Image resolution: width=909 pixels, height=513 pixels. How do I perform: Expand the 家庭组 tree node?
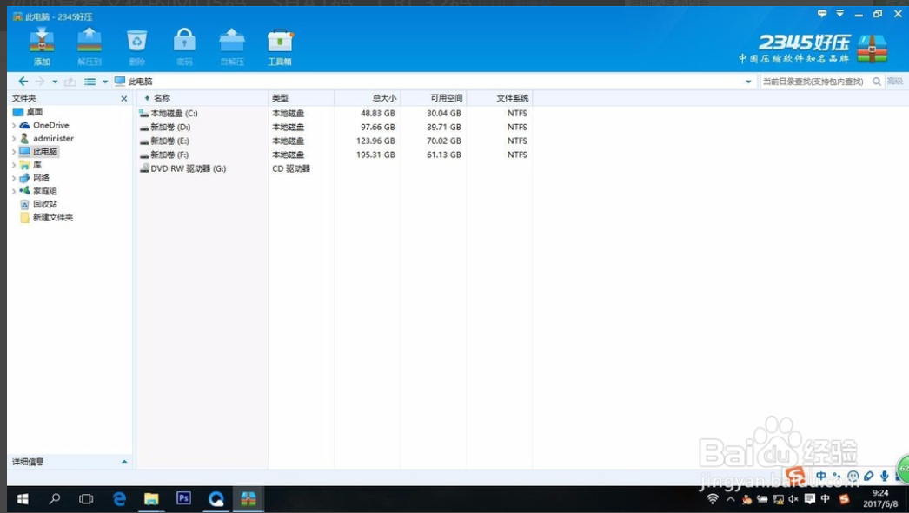pyautogui.click(x=14, y=191)
